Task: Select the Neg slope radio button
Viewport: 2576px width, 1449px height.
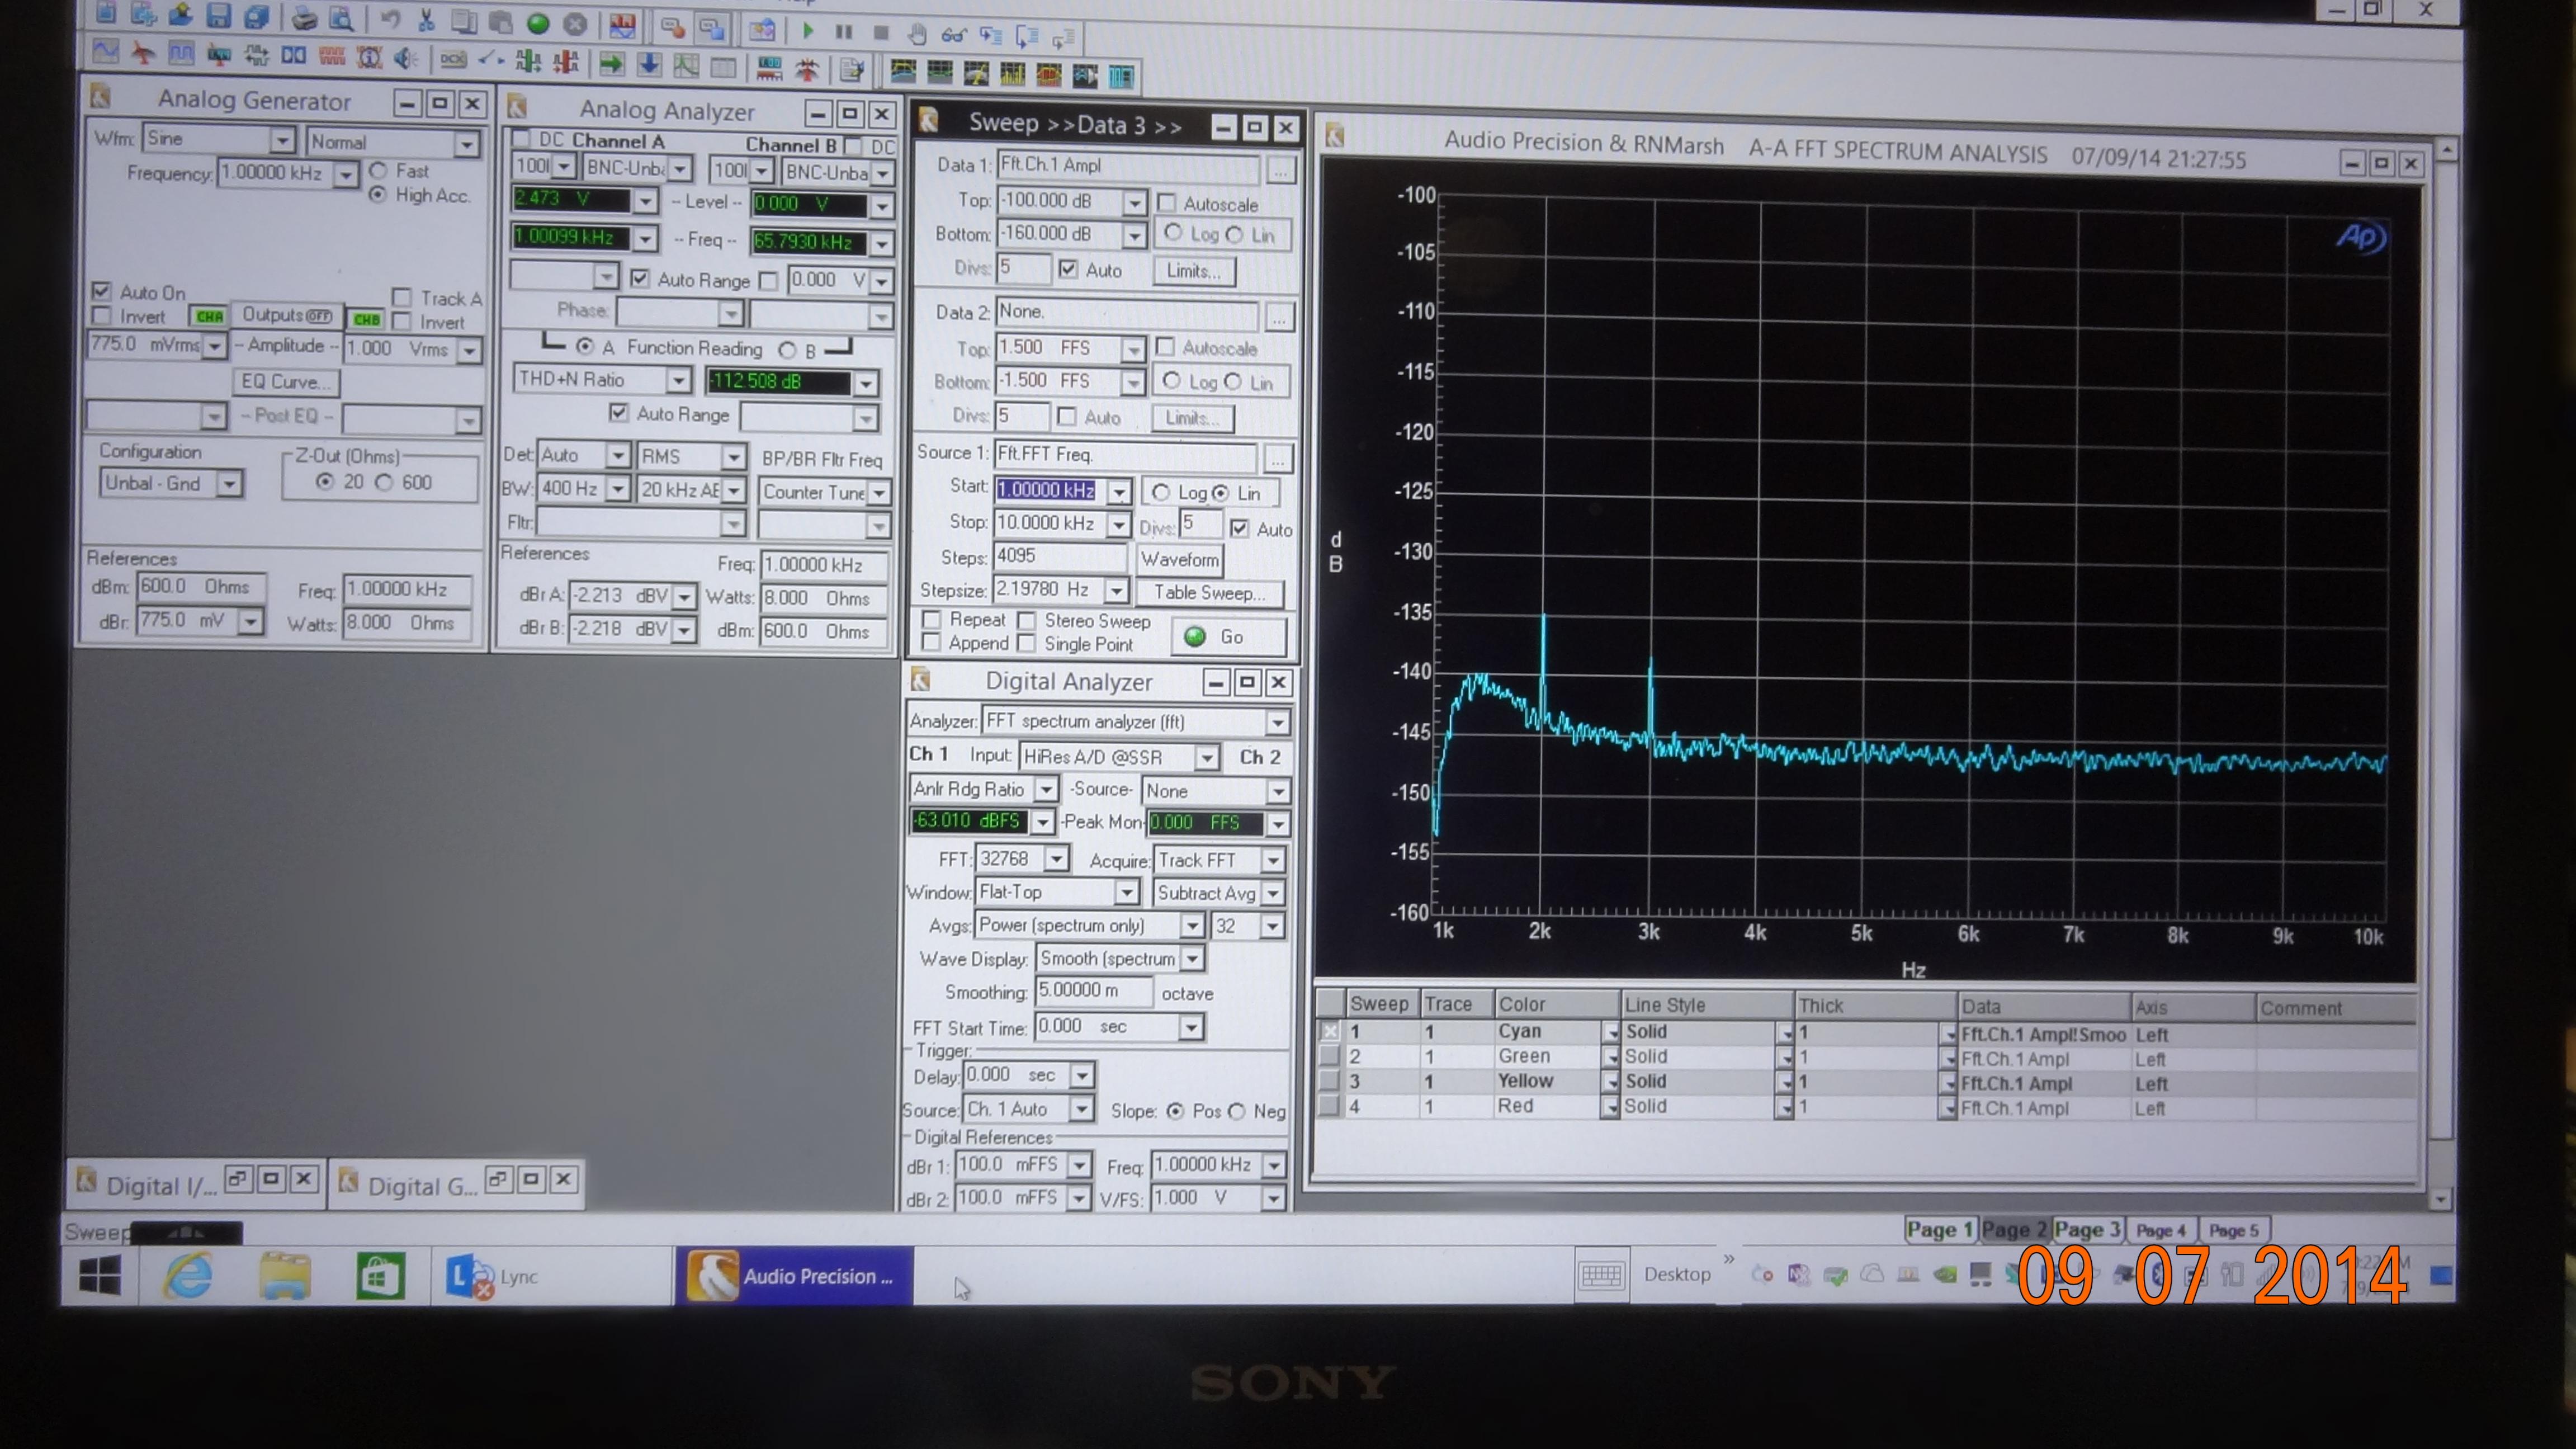Action: click(1237, 1111)
